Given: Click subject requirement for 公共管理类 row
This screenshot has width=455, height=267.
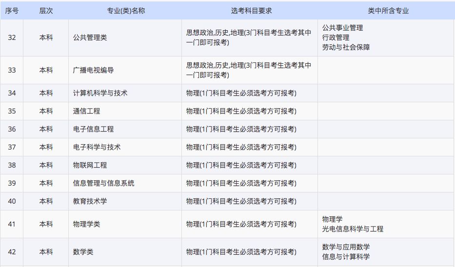Looking at the screenshot, I should point(249,38).
